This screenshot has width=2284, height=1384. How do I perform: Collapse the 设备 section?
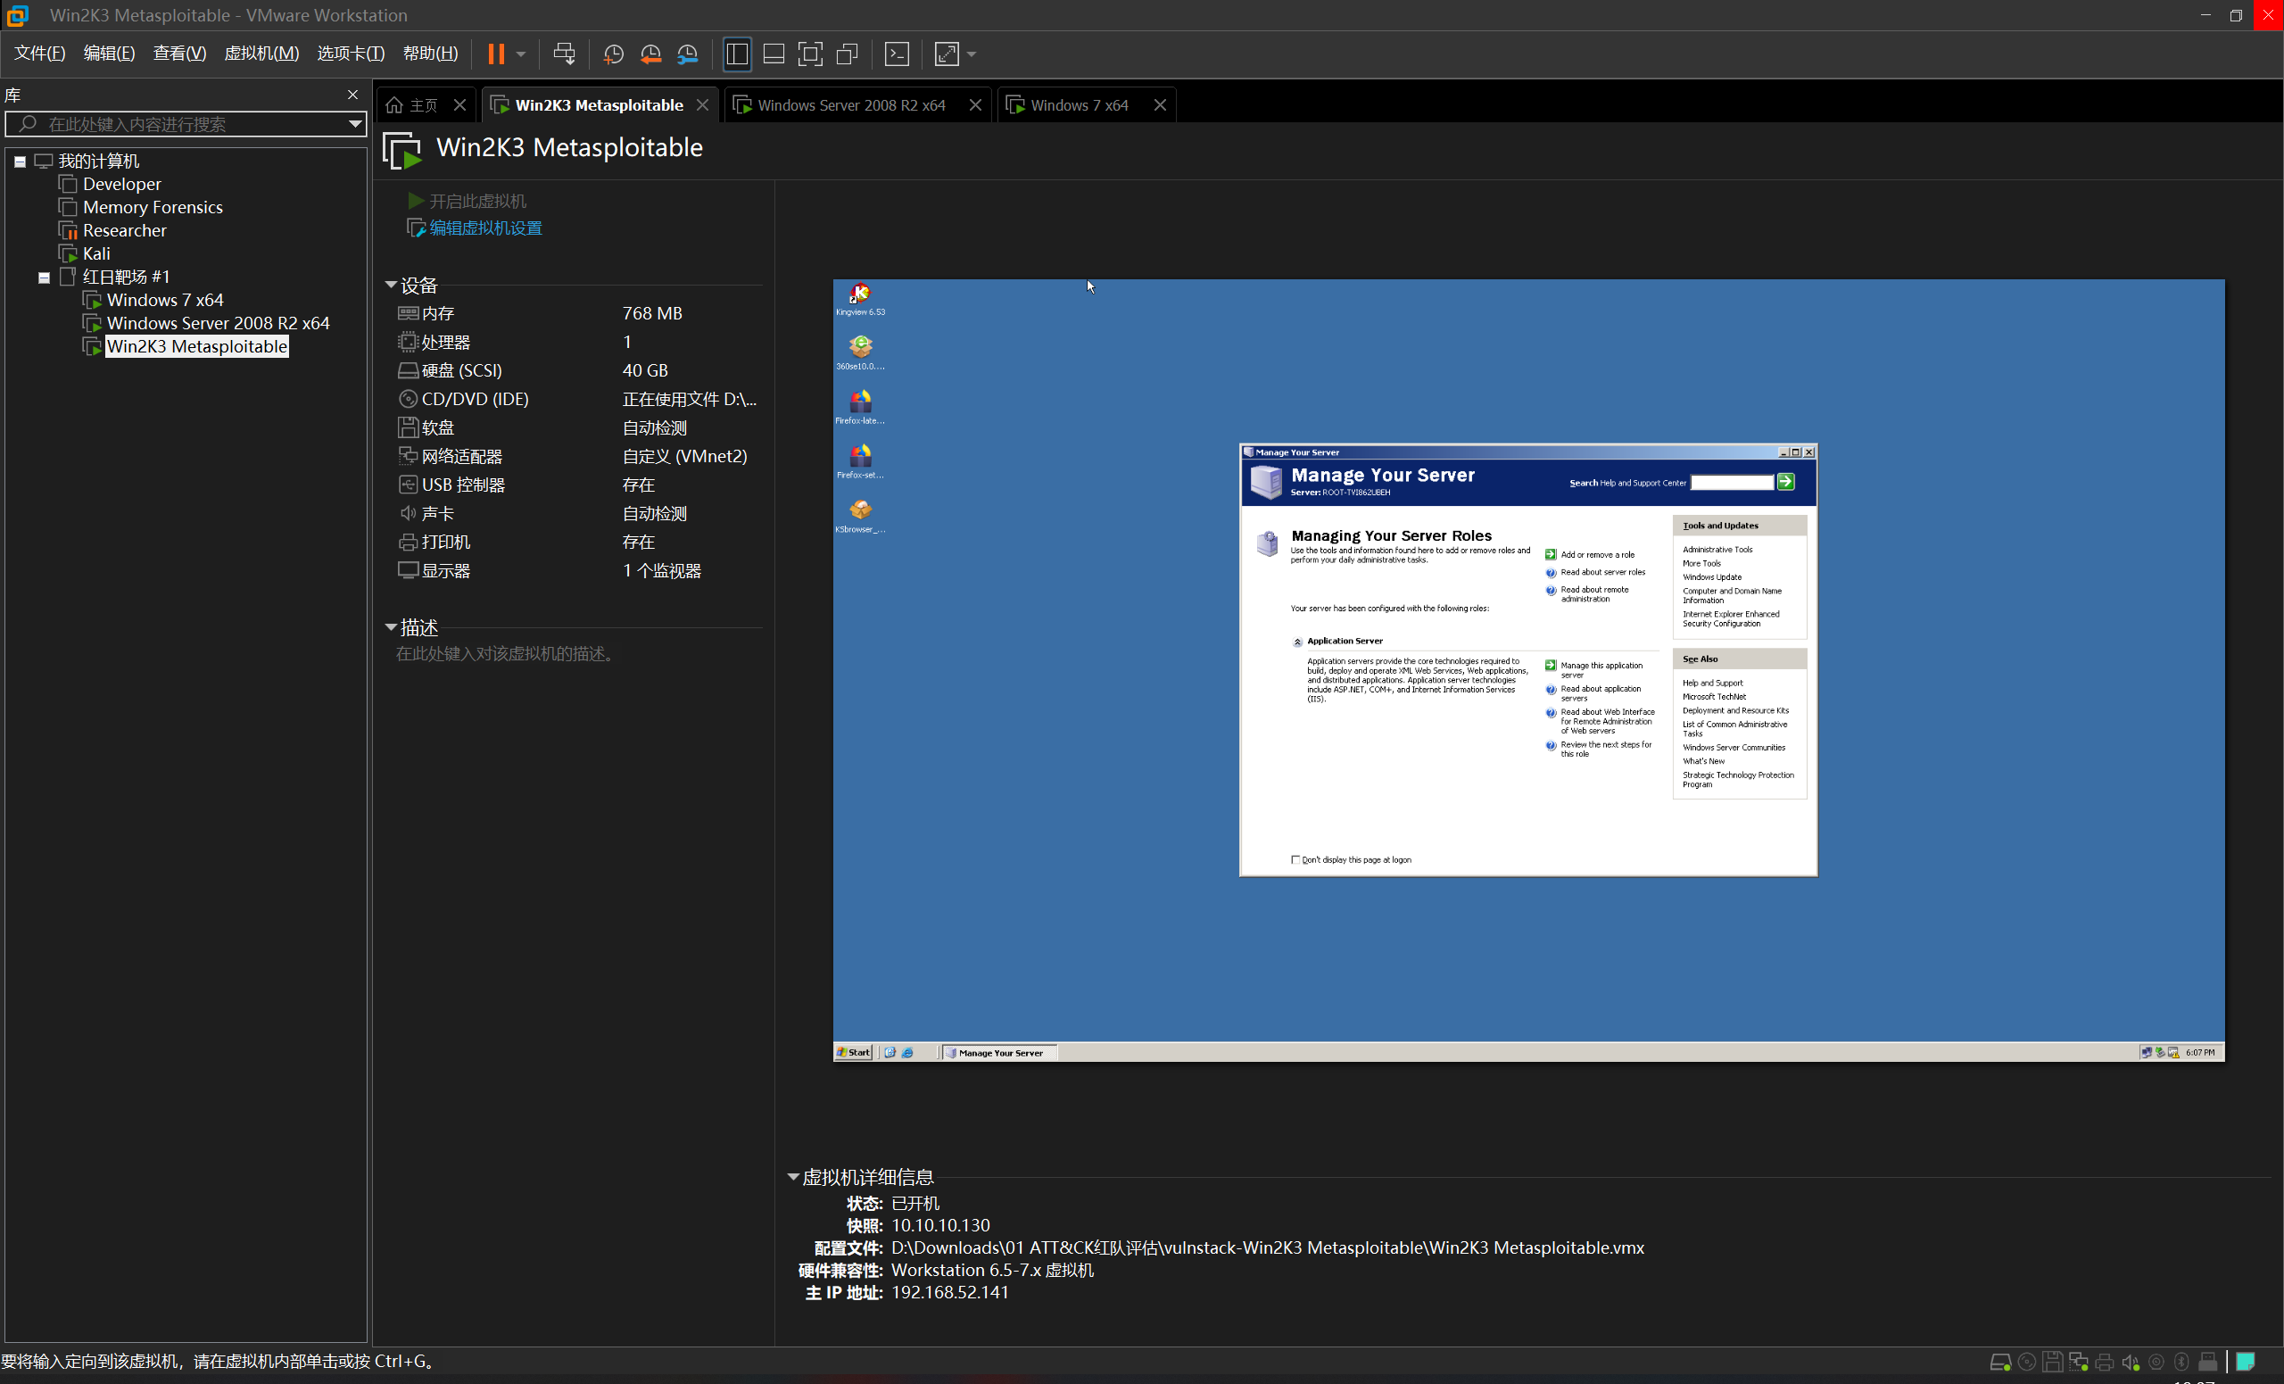(x=391, y=285)
